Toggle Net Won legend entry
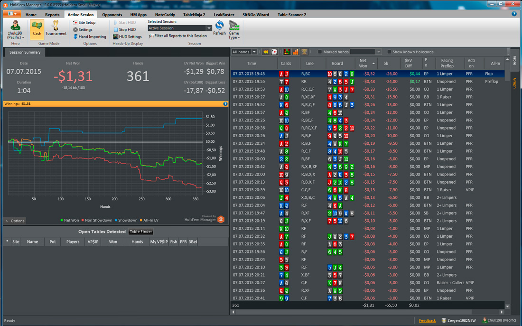 pyautogui.click(x=70, y=221)
